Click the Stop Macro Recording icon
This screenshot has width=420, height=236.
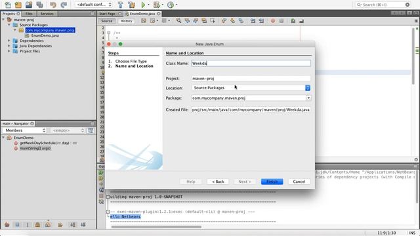click(282, 21)
